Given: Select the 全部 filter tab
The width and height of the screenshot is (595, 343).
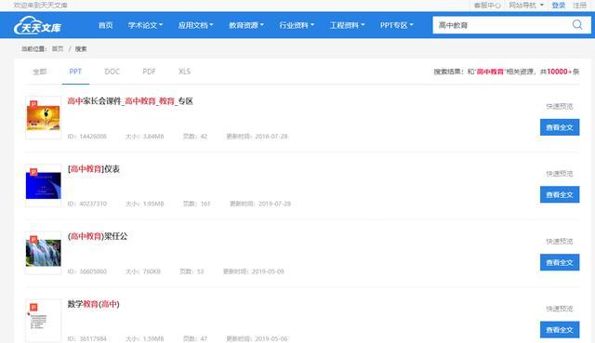Looking at the screenshot, I should pos(40,72).
